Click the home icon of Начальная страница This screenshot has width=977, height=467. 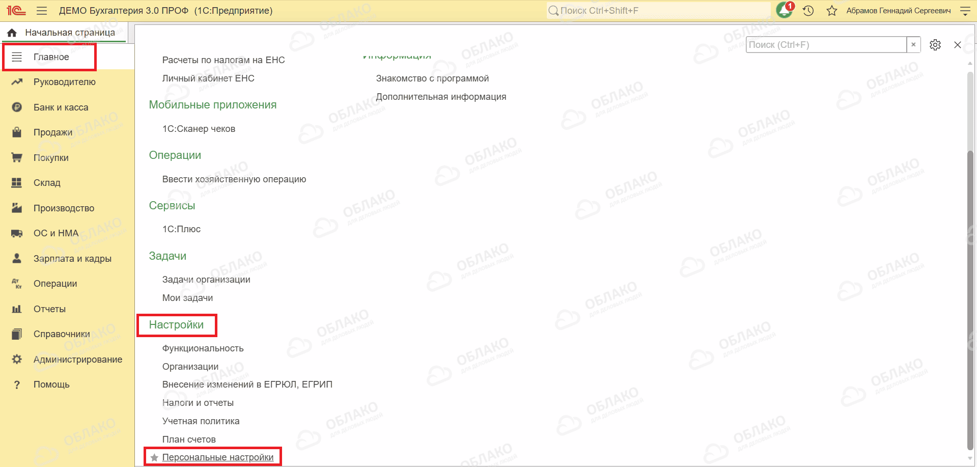point(12,33)
